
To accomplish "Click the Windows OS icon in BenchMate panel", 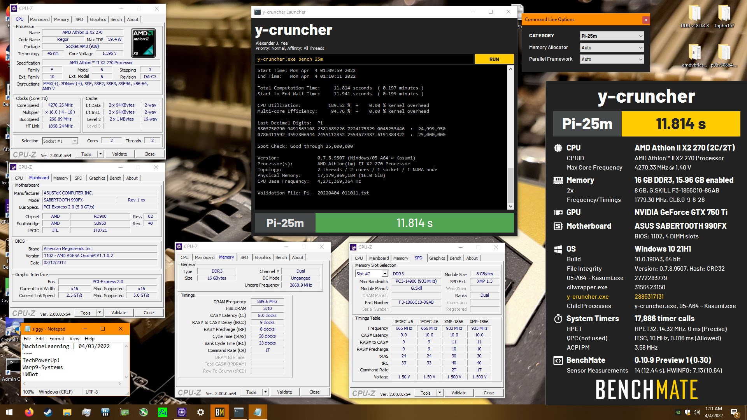I will (558, 249).
